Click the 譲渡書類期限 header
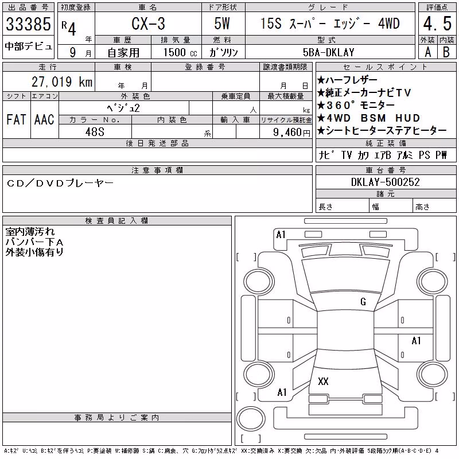459x459 pixels. 285,67
